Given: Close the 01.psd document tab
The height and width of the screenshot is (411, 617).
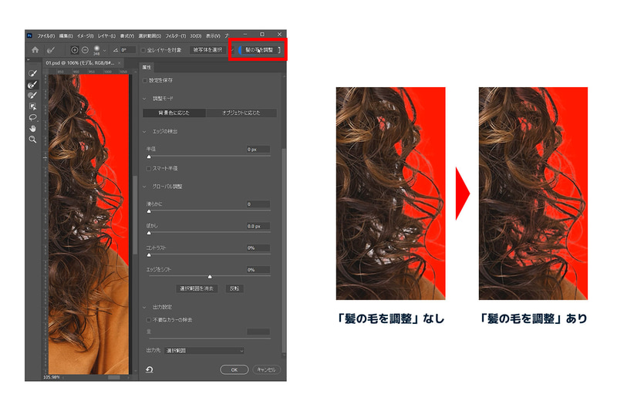Looking at the screenshot, I should coord(120,63).
